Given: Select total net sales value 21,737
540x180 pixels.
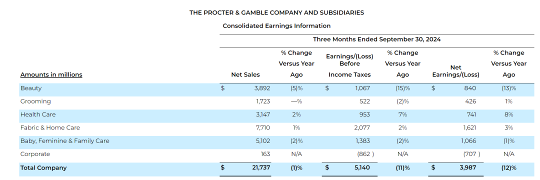Looking at the screenshot, I should (x=260, y=168).
